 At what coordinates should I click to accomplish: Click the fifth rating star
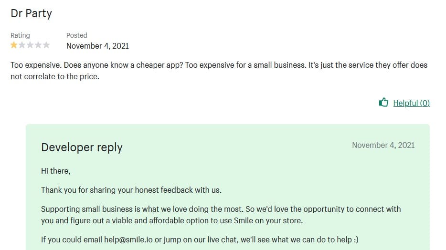point(46,45)
